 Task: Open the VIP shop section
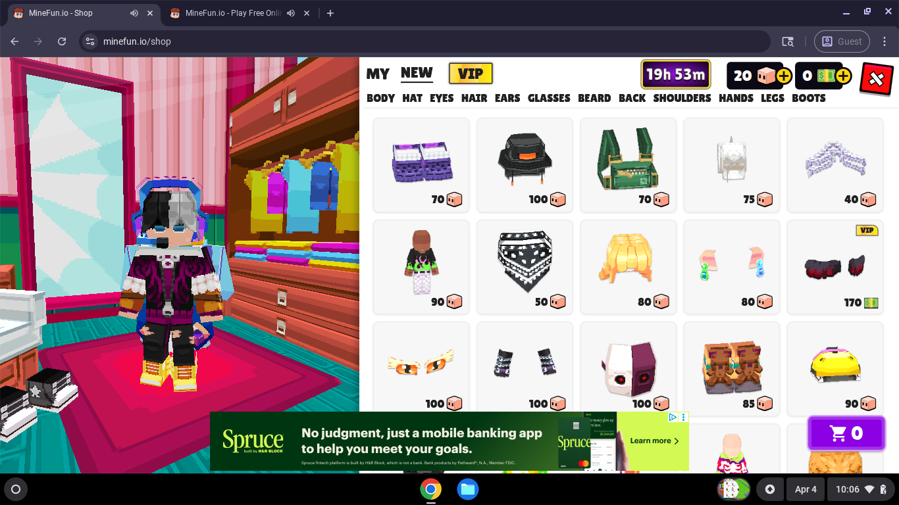pyautogui.click(x=471, y=74)
